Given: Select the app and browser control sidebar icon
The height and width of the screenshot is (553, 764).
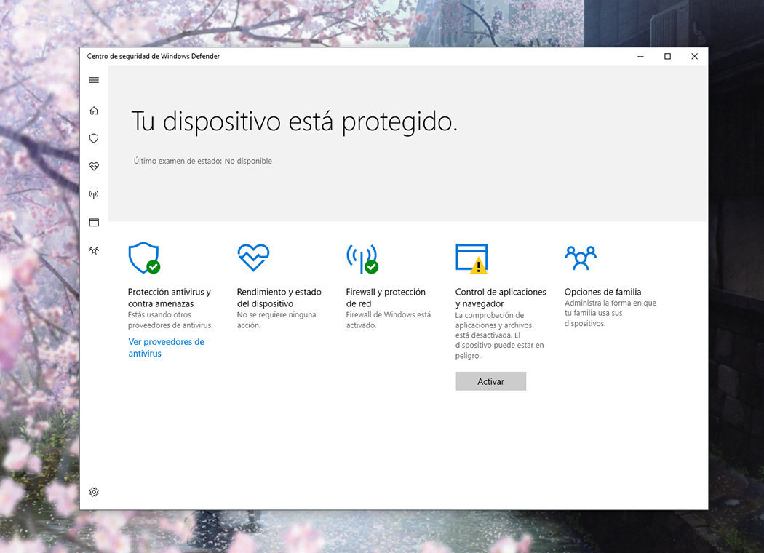Looking at the screenshot, I should [93, 222].
